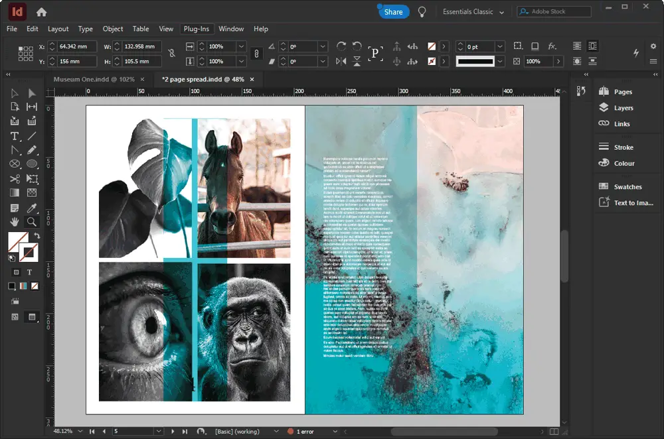The image size is (664, 439).
Task: Rotate 90 degrees clockwise icon
Action: 341,46
